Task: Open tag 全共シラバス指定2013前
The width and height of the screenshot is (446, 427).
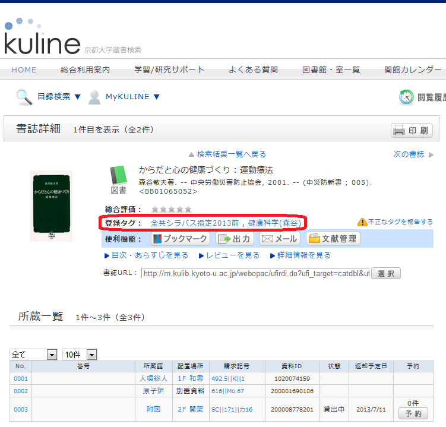Action: coord(195,223)
